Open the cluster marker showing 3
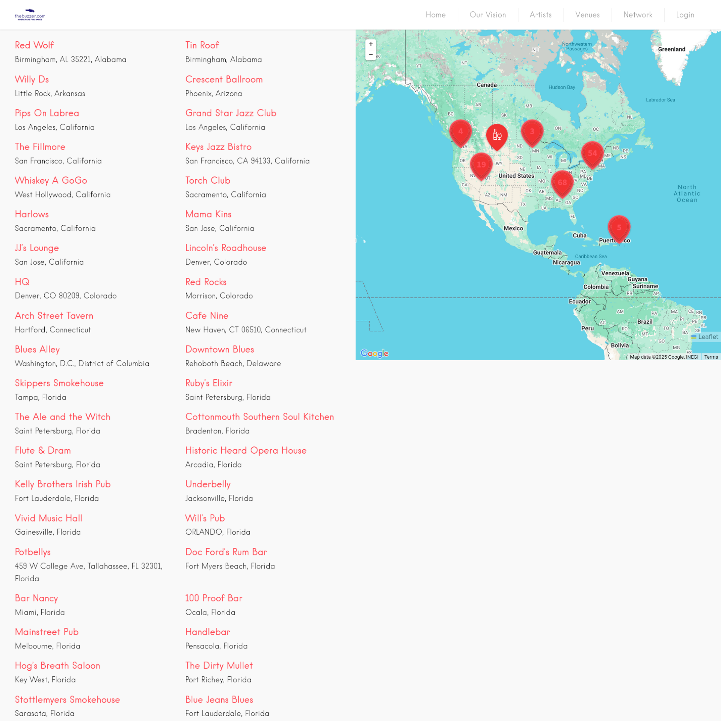Viewport: 721px width, 721px height. (532, 133)
